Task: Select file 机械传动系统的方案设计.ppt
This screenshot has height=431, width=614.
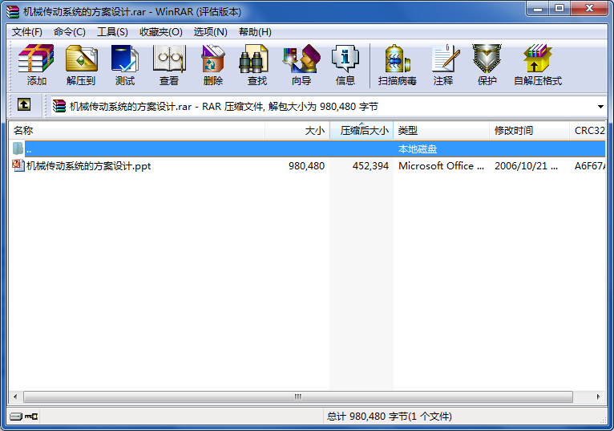Action: (x=88, y=166)
